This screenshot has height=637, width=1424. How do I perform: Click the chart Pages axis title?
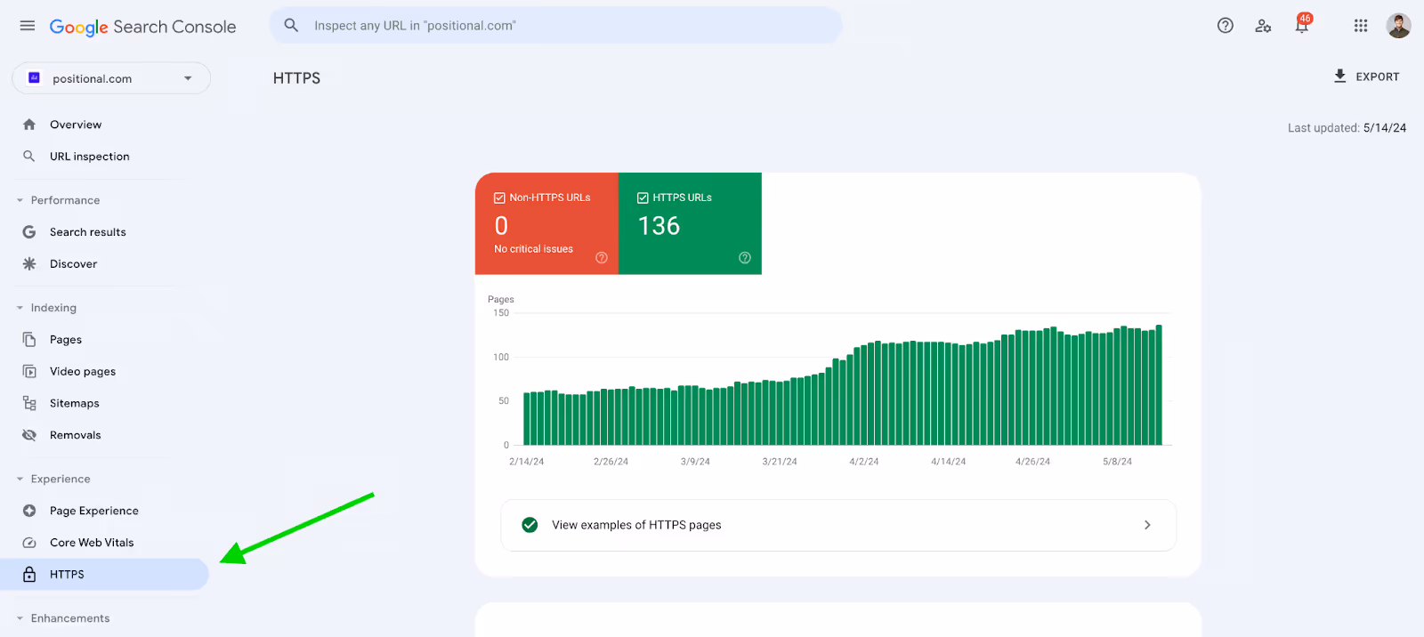pos(501,300)
